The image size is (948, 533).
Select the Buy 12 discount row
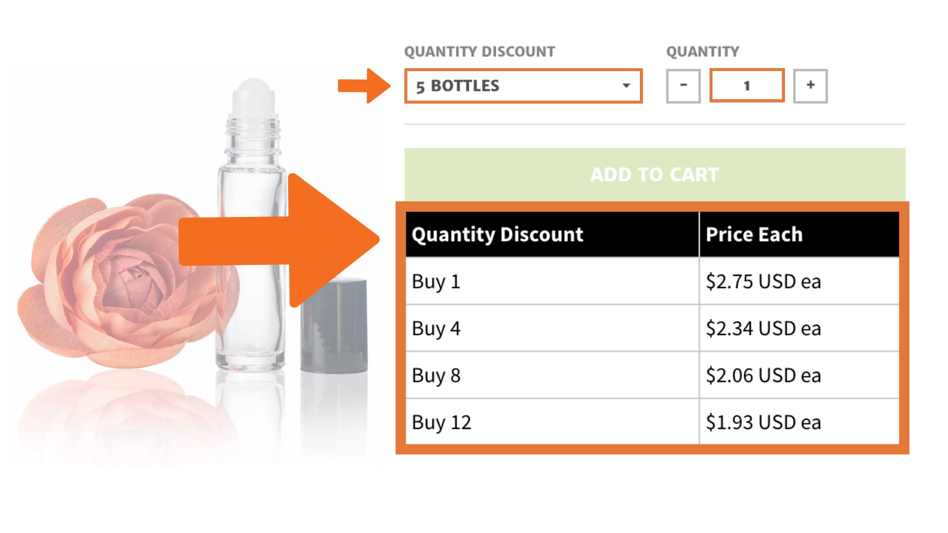point(652,422)
